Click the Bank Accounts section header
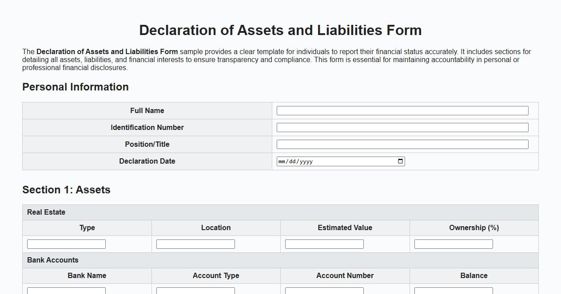 point(52,260)
